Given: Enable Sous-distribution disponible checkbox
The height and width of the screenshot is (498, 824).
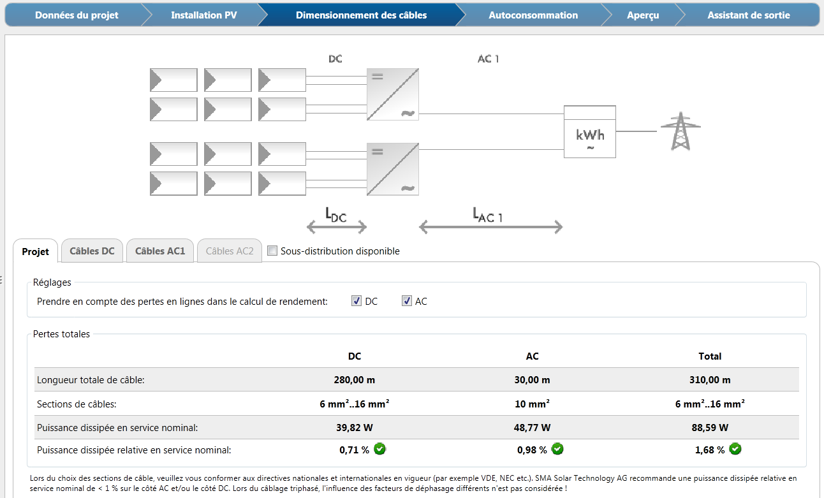Looking at the screenshot, I should pyautogui.click(x=272, y=251).
